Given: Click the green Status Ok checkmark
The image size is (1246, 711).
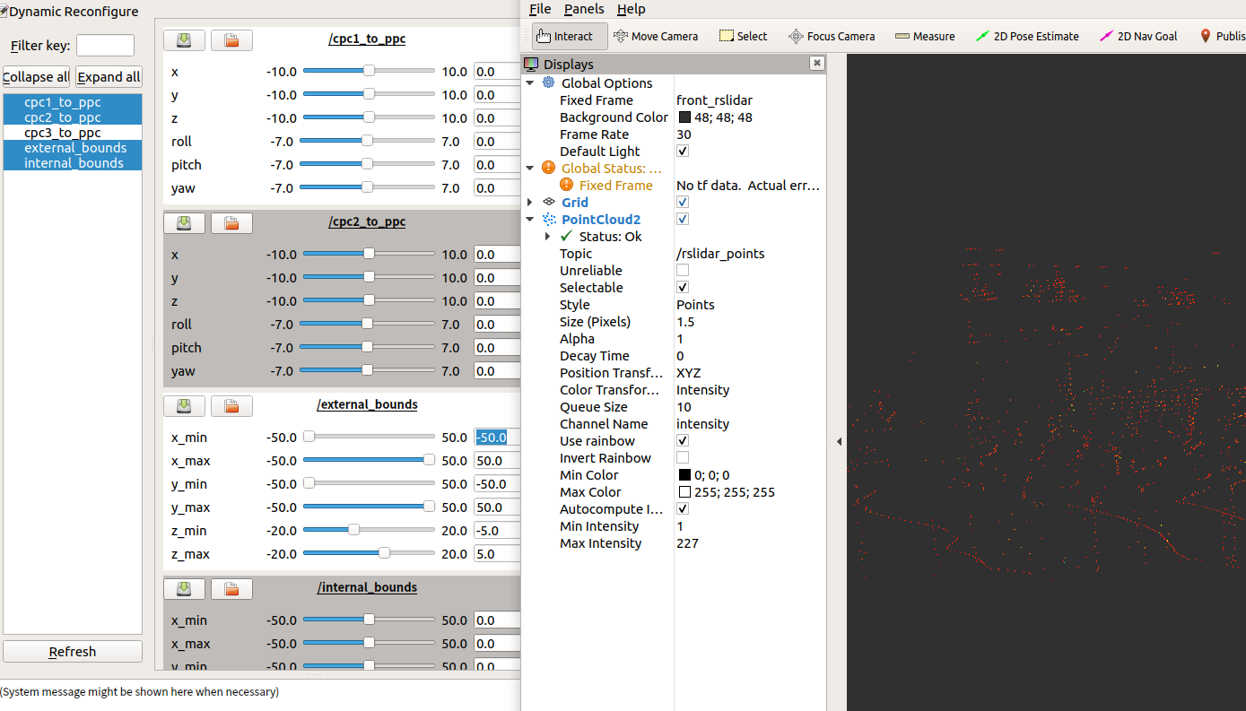Looking at the screenshot, I should 566,236.
